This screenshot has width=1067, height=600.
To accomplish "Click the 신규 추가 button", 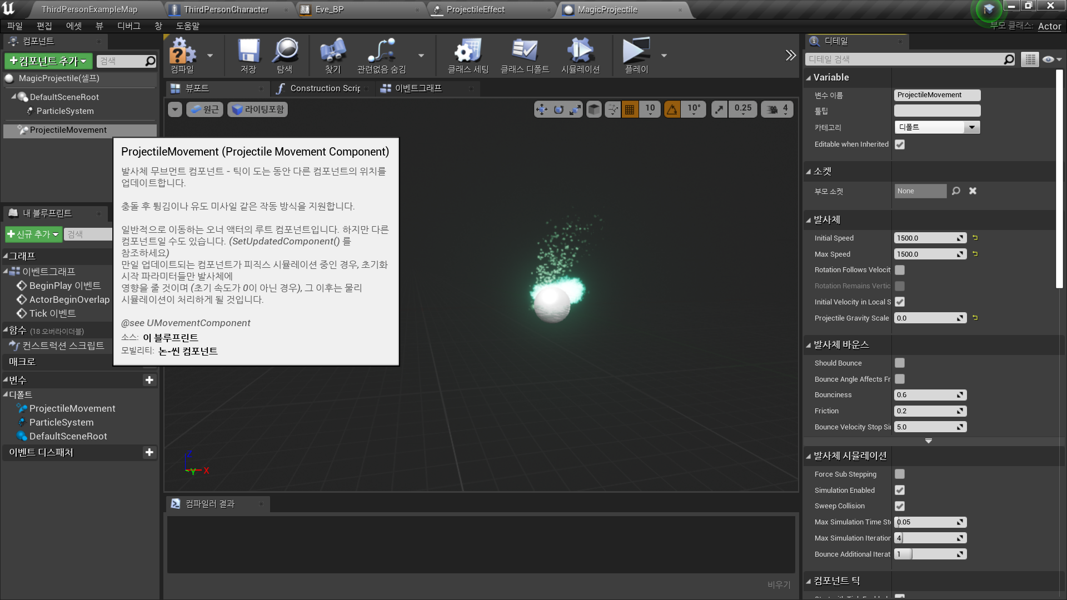I will [33, 234].
